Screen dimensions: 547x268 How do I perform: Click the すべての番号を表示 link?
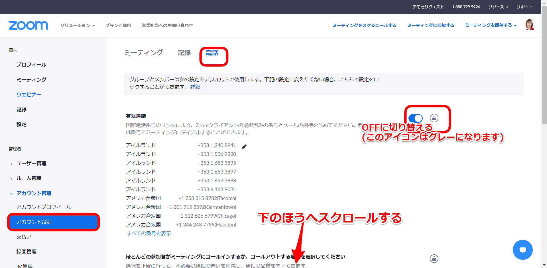[149, 233]
